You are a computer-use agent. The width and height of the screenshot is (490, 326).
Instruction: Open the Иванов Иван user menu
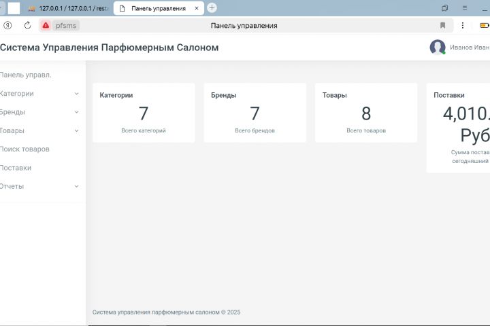coord(470,48)
